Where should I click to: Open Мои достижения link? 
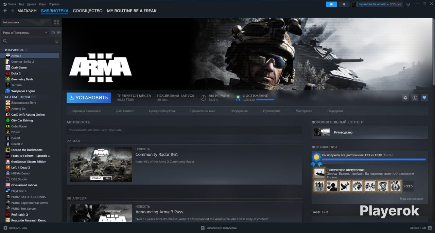point(411,199)
